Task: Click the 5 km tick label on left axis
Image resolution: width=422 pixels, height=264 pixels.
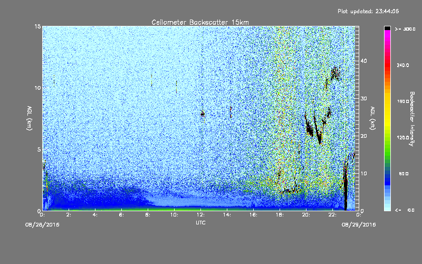Action: [x=39, y=149]
